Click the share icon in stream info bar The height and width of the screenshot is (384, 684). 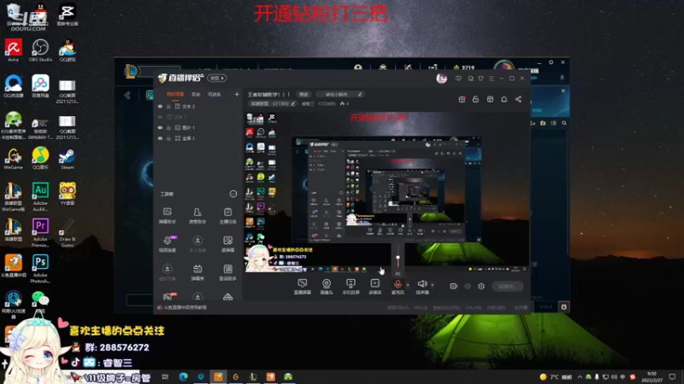518,99
